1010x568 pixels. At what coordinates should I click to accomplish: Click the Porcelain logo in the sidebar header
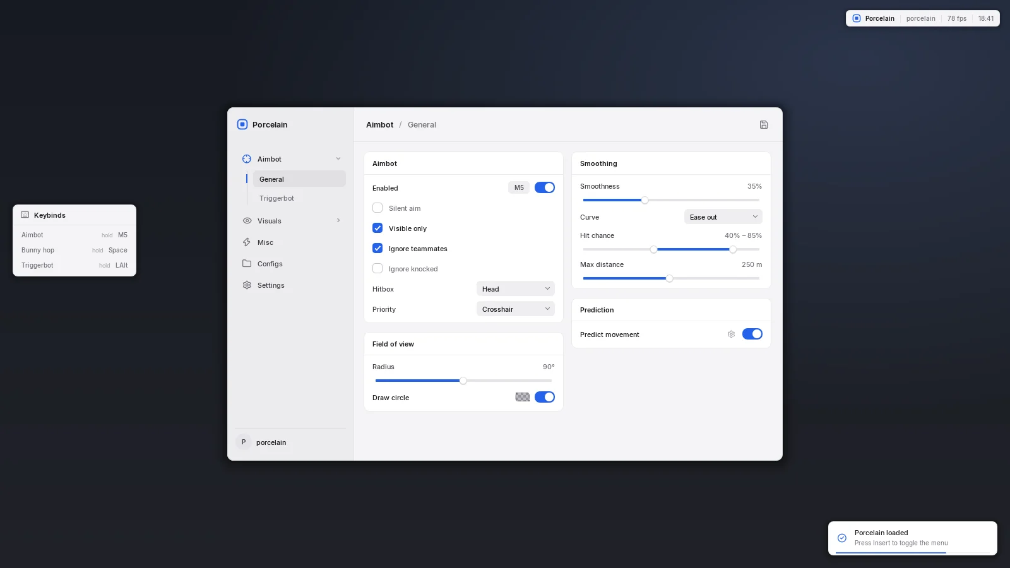tap(242, 124)
